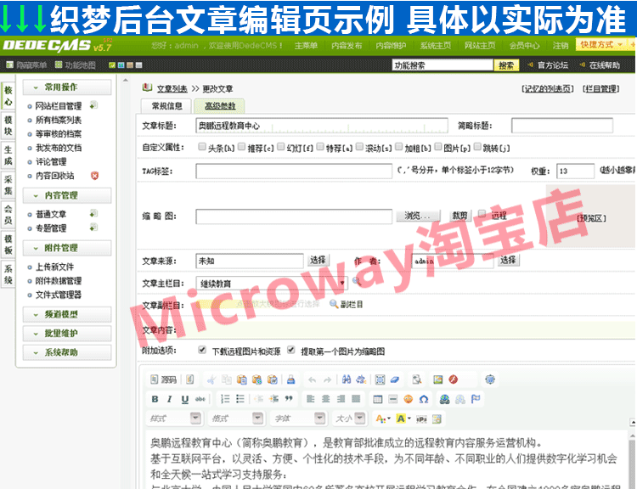Screen dimensions: 637x489
Task: Apply strikethrough (abc) formatting
Action: pos(200,399)
